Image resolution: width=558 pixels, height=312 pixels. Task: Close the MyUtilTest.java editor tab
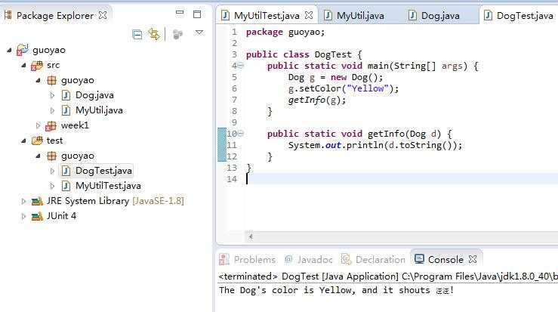(309, 15)
